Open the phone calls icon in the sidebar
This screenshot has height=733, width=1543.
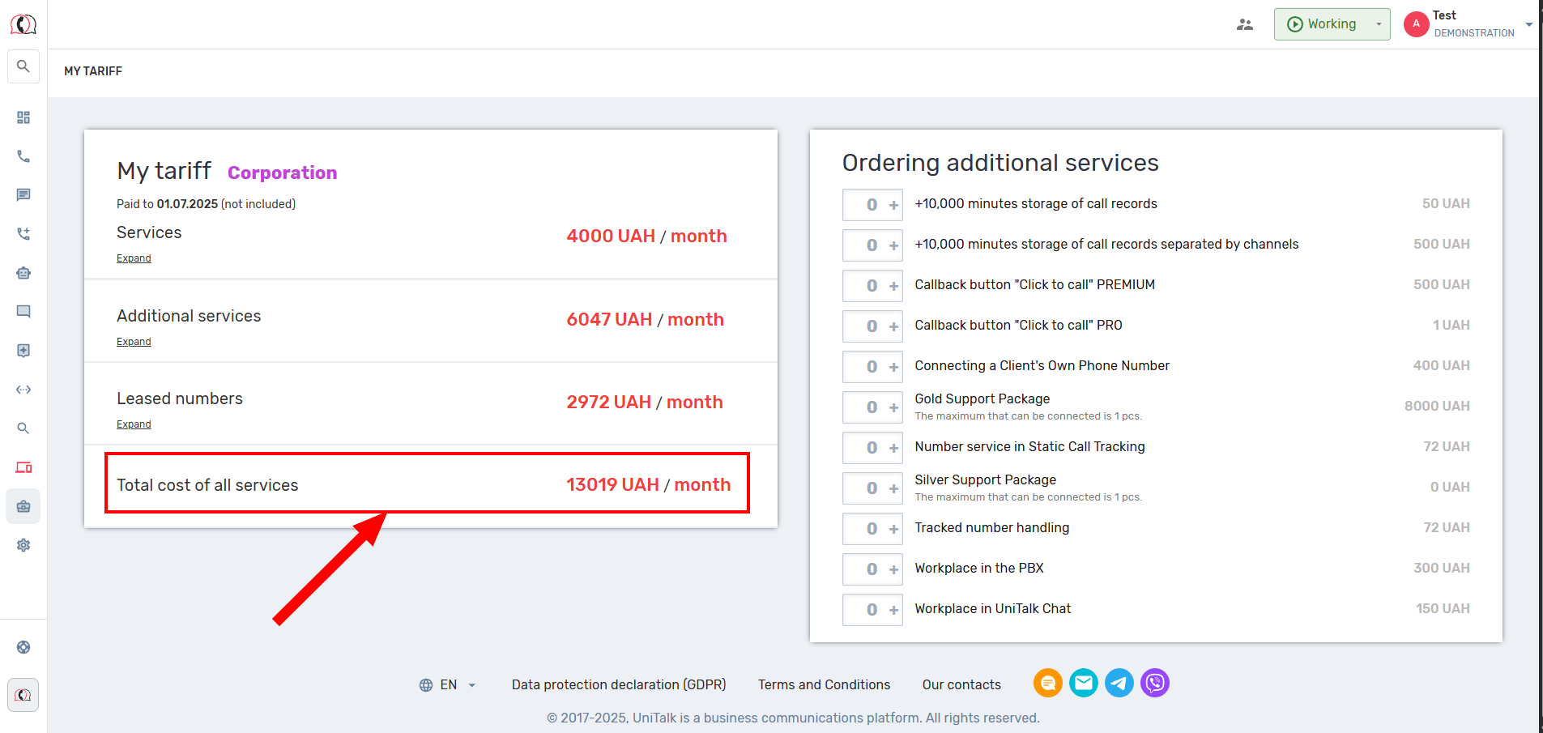[x=23, y=156]
